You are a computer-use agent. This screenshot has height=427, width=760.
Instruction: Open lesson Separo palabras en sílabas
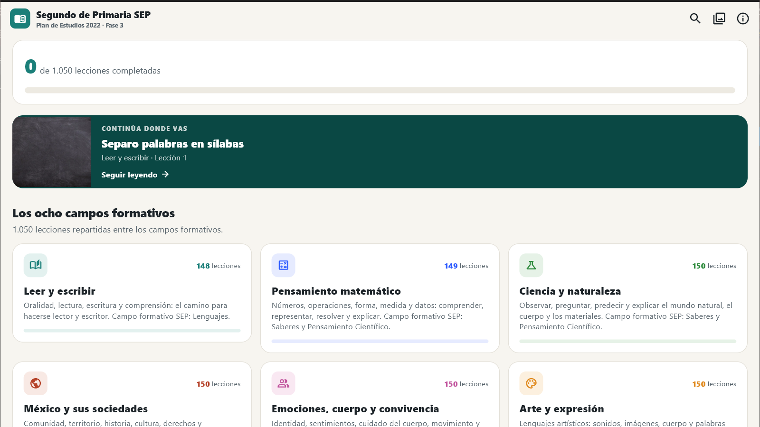(172, 144)
